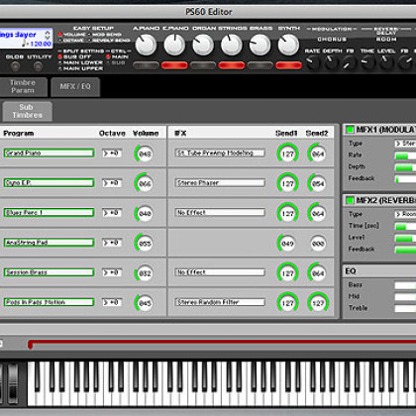
Task: Toggle the MFX2 (Reverb) green enable box
Action: tap(350, 200)
